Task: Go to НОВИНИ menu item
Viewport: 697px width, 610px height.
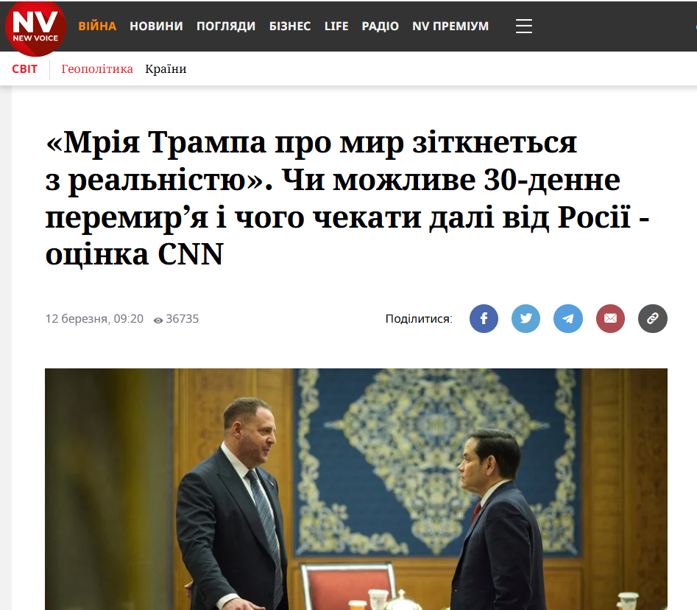Action: tap(157, 27)
